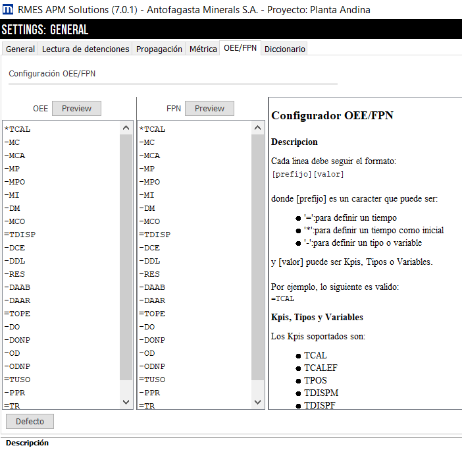Click the Configurador OEE/FPN help heading
The height and width of the screenshot is (452, 462).
pos(332,116)
